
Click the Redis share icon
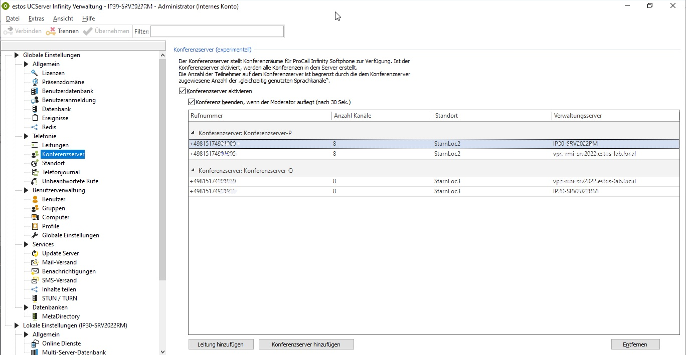tap(35, 127)
